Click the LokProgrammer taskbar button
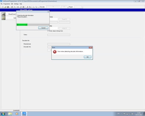 coord(24,114)
